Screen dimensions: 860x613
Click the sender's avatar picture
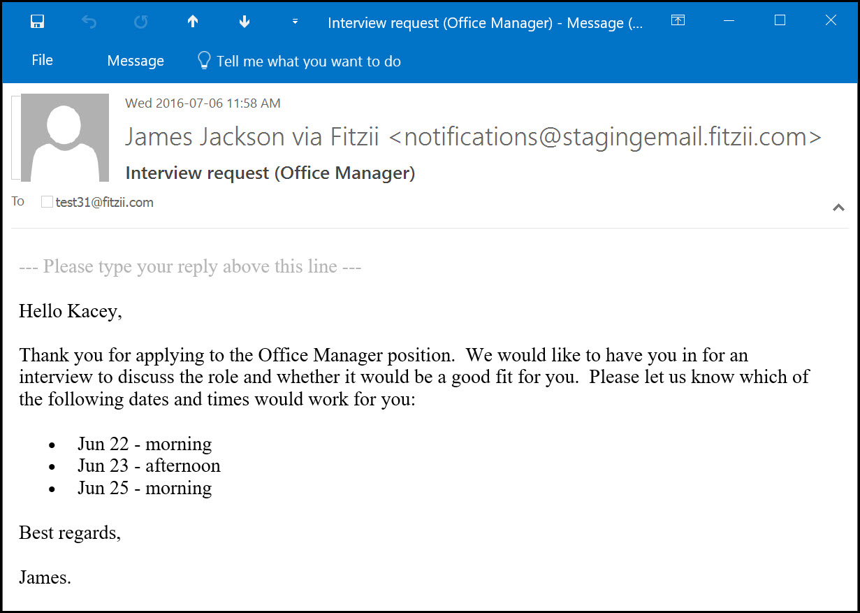64,138
